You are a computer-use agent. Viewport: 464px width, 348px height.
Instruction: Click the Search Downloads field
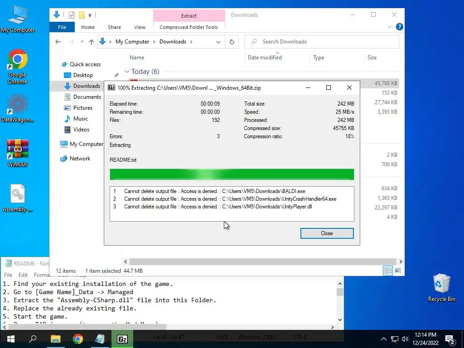tap(321, 42)
